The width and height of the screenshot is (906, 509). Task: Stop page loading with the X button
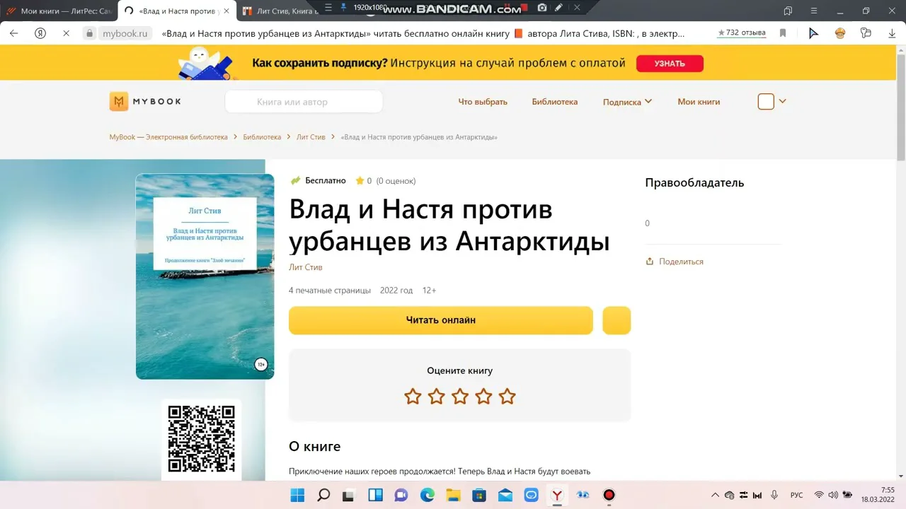[66, 33]
